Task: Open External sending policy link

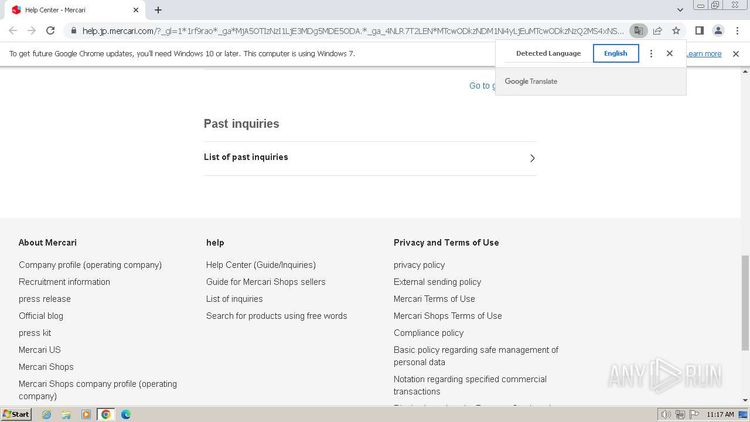Action: click(x=438, y=282)
